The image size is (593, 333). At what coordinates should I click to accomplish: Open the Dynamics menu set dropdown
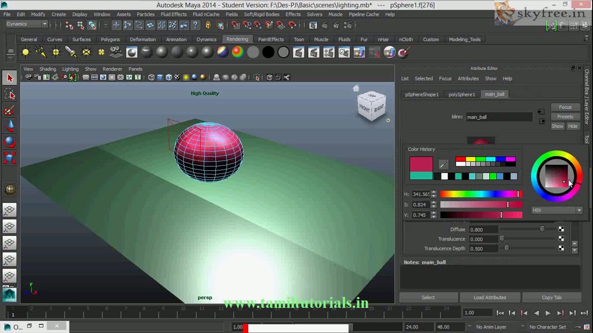[x=27, y=24]
